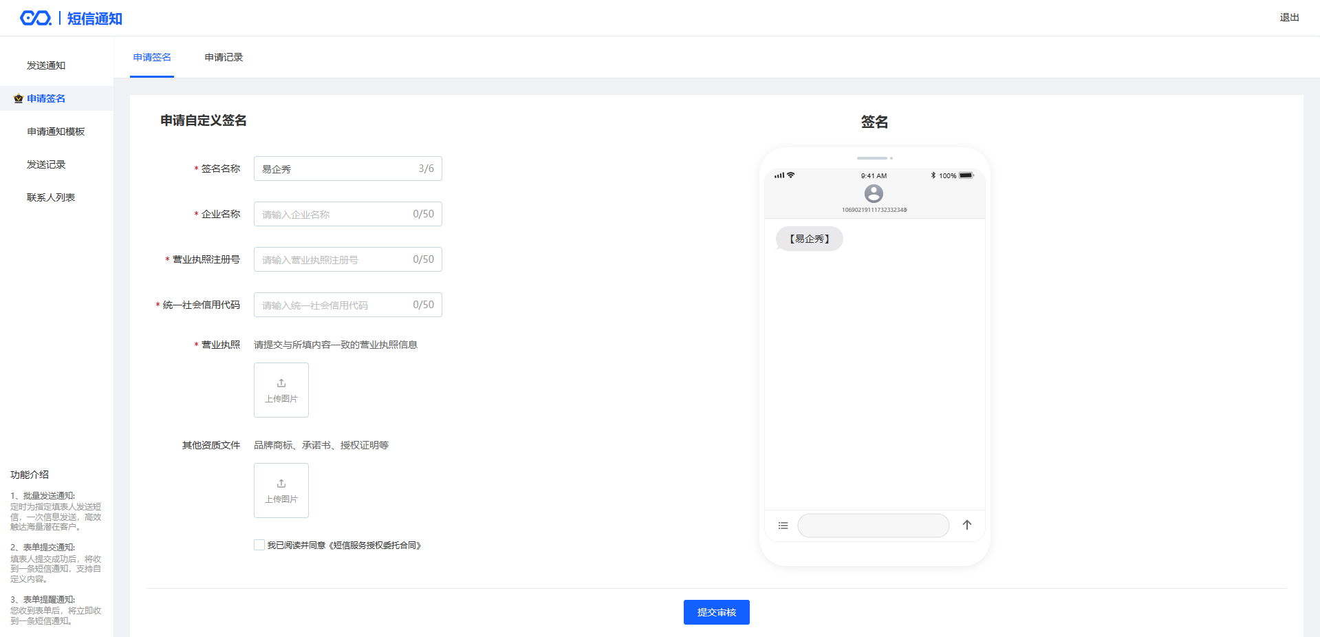Image resolution: width=1320 pixels, height=637 pixels.
Task: Click the 3、表单提醒通知 description title
Action: (x=43, y=600)
